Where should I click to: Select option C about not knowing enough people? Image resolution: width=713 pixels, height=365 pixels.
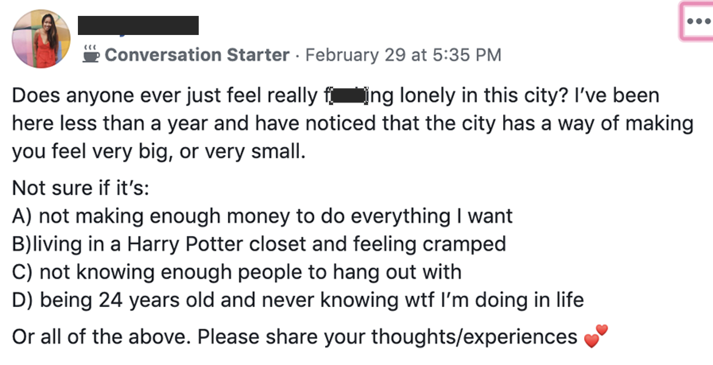click(x=237, y=273)
